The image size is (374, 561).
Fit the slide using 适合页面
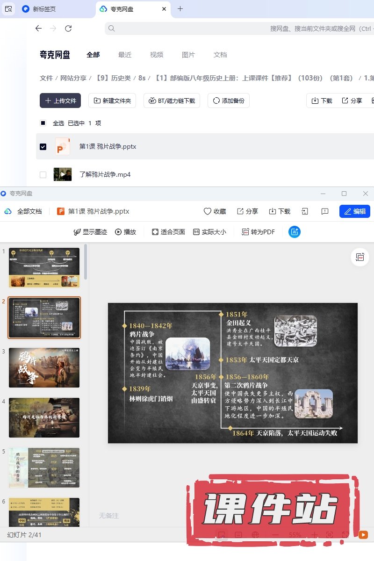tap(168, 232)
